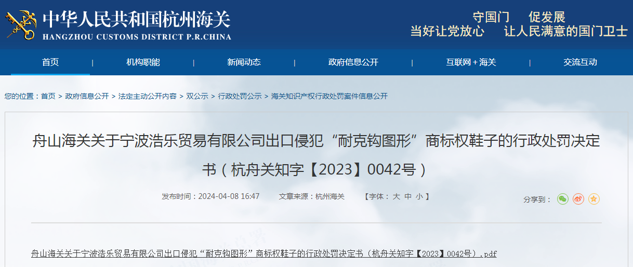The width and height of the screenshot is (633, 267).
Task: Open the 机构职能 navigation tab
Action: (143, 62)
